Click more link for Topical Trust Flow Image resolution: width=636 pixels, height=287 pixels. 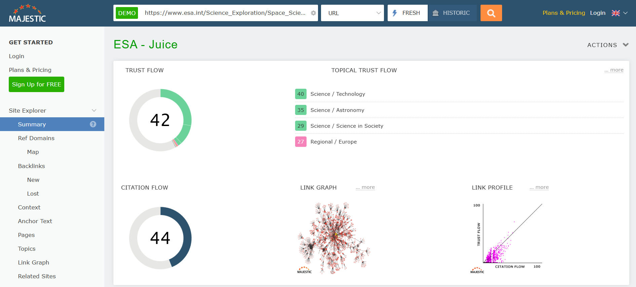tap(614, 70)
